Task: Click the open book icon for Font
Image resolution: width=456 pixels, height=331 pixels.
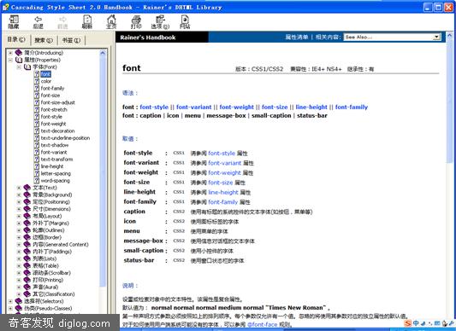Action: [27, 67]
